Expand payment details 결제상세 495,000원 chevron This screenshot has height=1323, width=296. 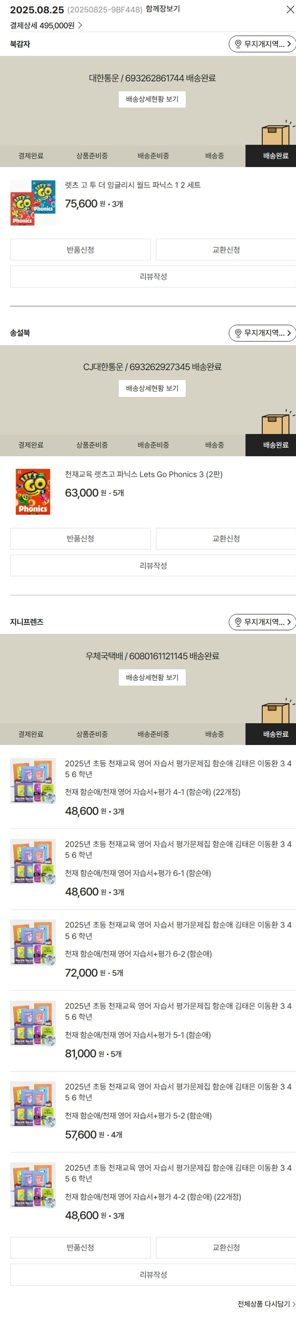(x=80, y=25)
